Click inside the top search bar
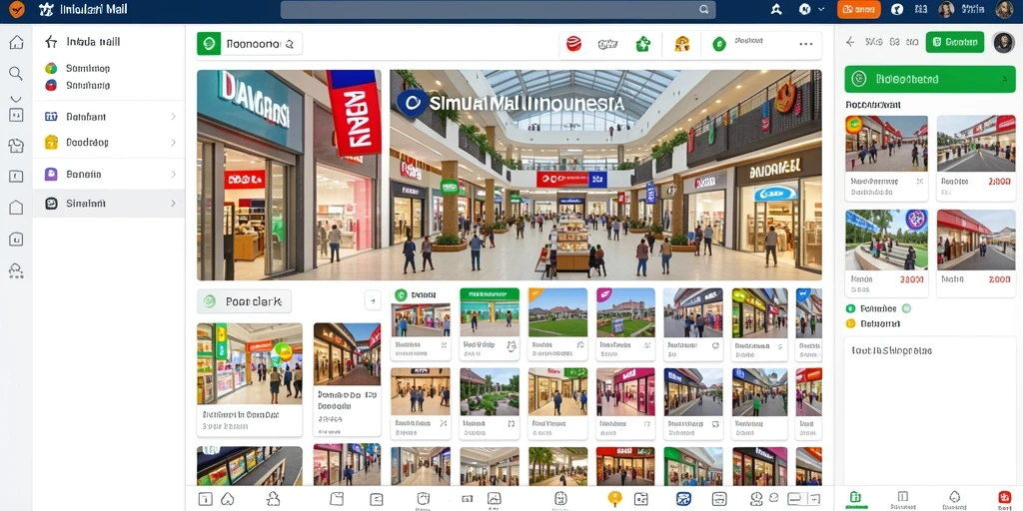Viewport: 1023px width, 511px height. (x=498, y=10)
